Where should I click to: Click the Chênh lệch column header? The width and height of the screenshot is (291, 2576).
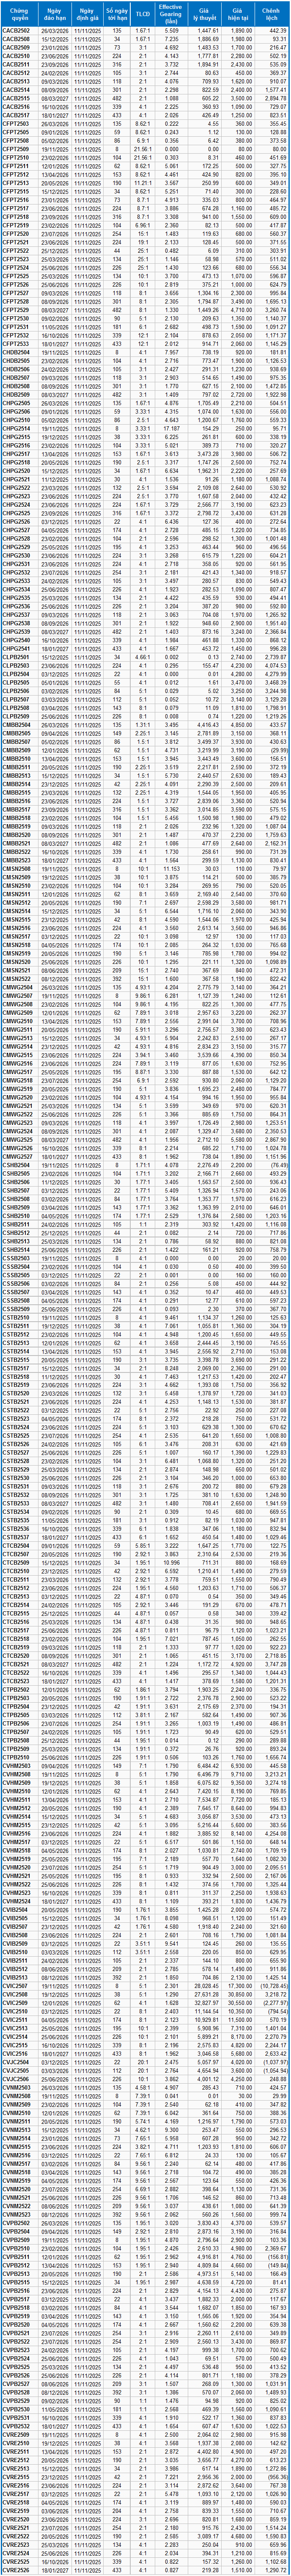pyautogui.click(x=272, y=15)
